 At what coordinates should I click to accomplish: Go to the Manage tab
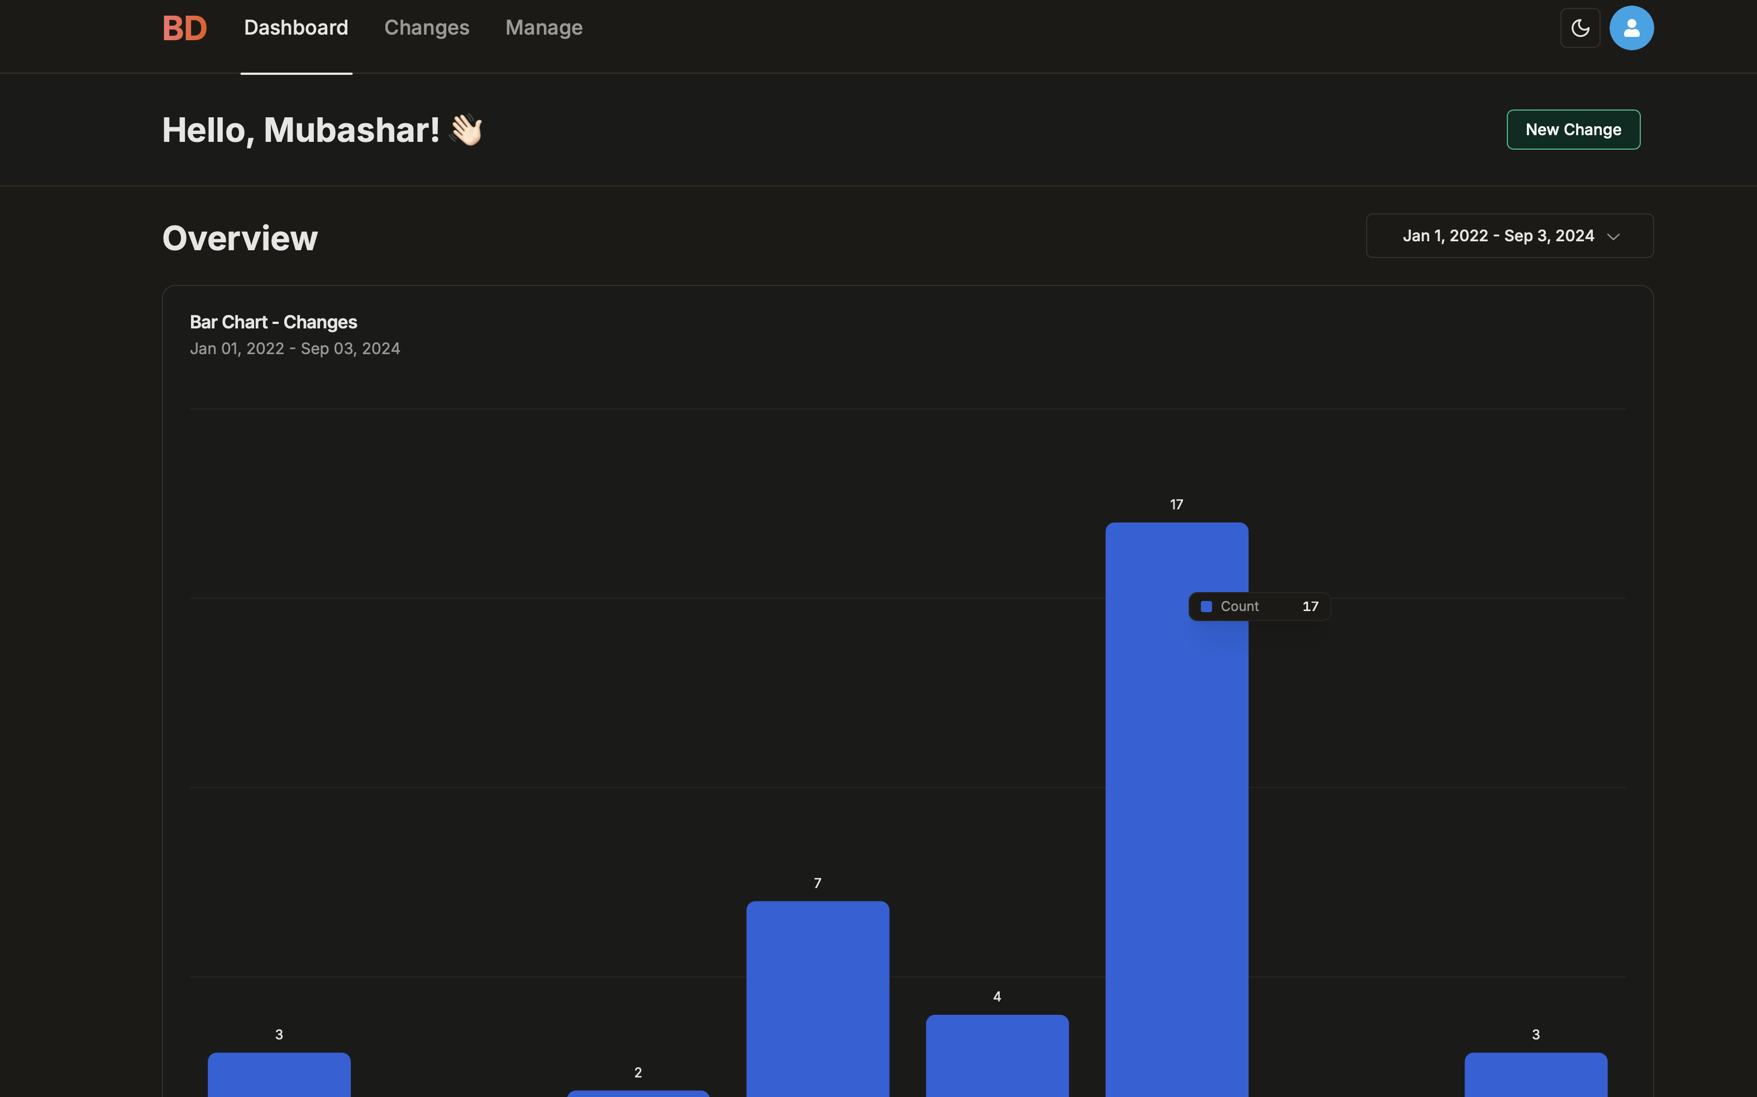[x=544, y=27]
